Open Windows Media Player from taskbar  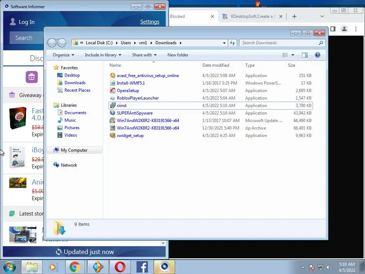coord(53,267)
